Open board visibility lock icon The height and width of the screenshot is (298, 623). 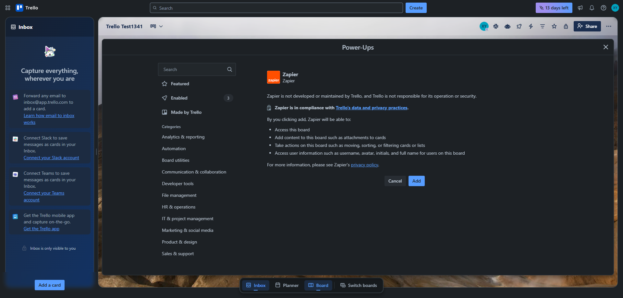566,26
